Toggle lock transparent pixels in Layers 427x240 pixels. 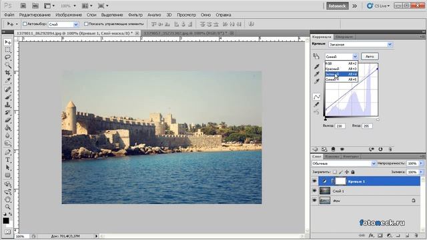[335, 172]
